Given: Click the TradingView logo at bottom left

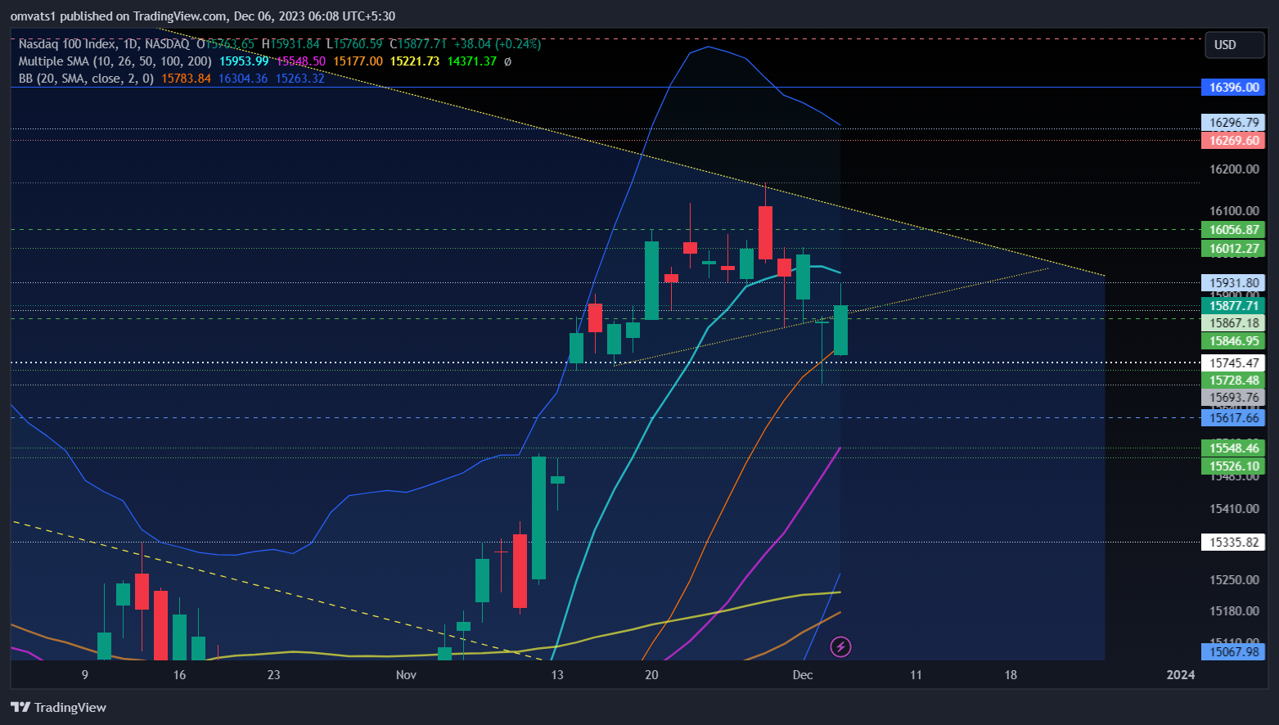Looking at the screenshot, I should [58, 707].
